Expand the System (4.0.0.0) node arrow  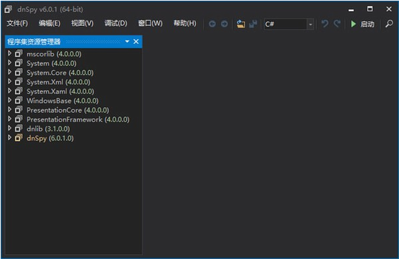(10, 63)
